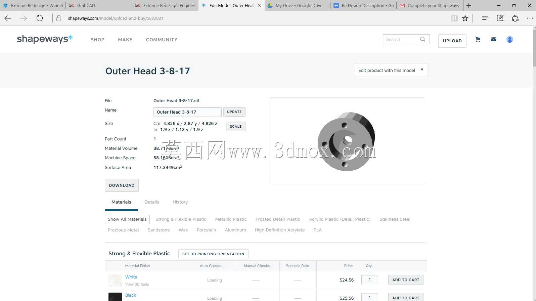This screenshot has height=301, width=536.
Task: Filter by Acrylic Plastic (Detail Plastic)
Action: (340, 219)
